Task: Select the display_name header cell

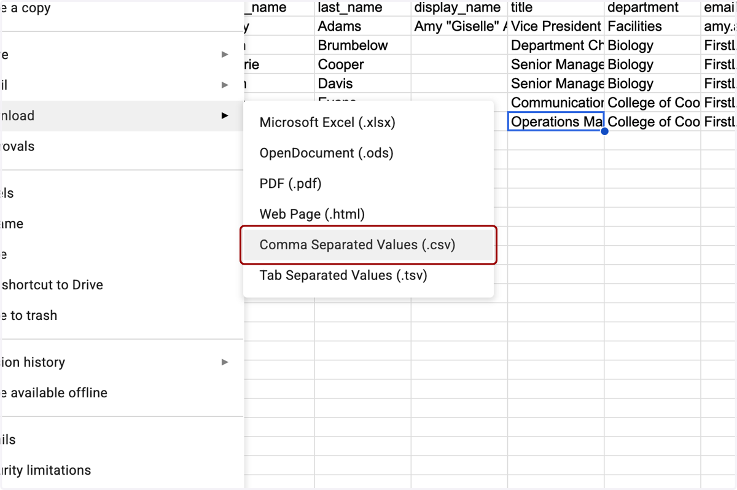Action: 459,8
